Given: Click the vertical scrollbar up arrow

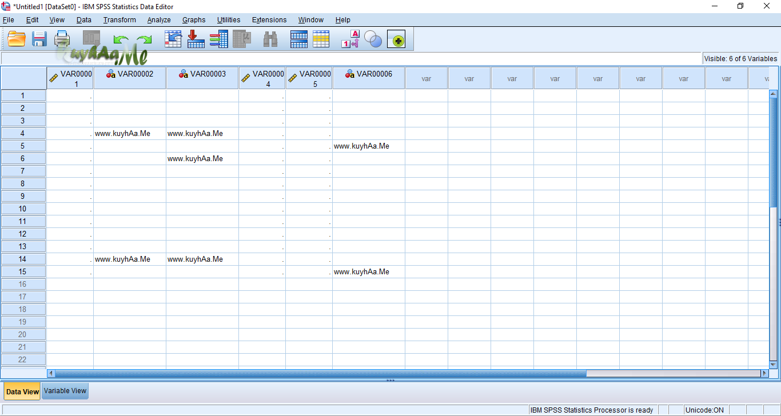Looking at the screenshot, I should 774,94.
